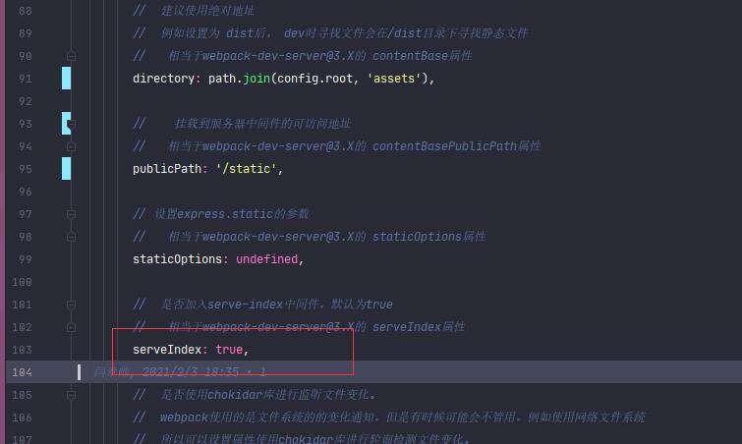
Task: Collapse the fold marker beside line 94
Action: (71, 146)
